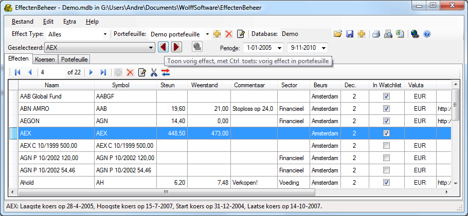Open the Bestand menu

tap(22, 22)
